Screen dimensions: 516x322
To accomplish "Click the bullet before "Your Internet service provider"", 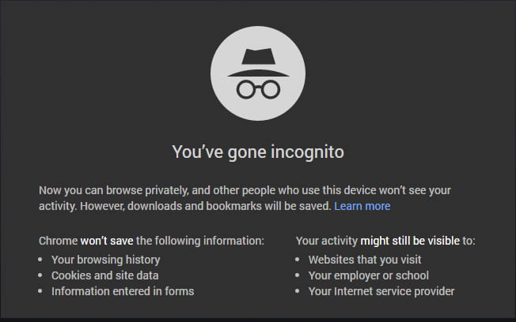I will tap(297, 290).
